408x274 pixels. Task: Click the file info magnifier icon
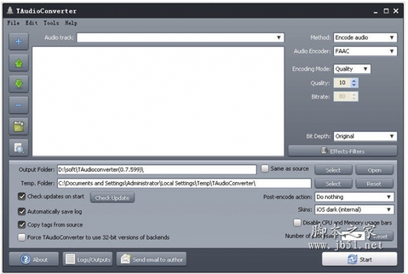pyautogui.click(x=18, y=148)
